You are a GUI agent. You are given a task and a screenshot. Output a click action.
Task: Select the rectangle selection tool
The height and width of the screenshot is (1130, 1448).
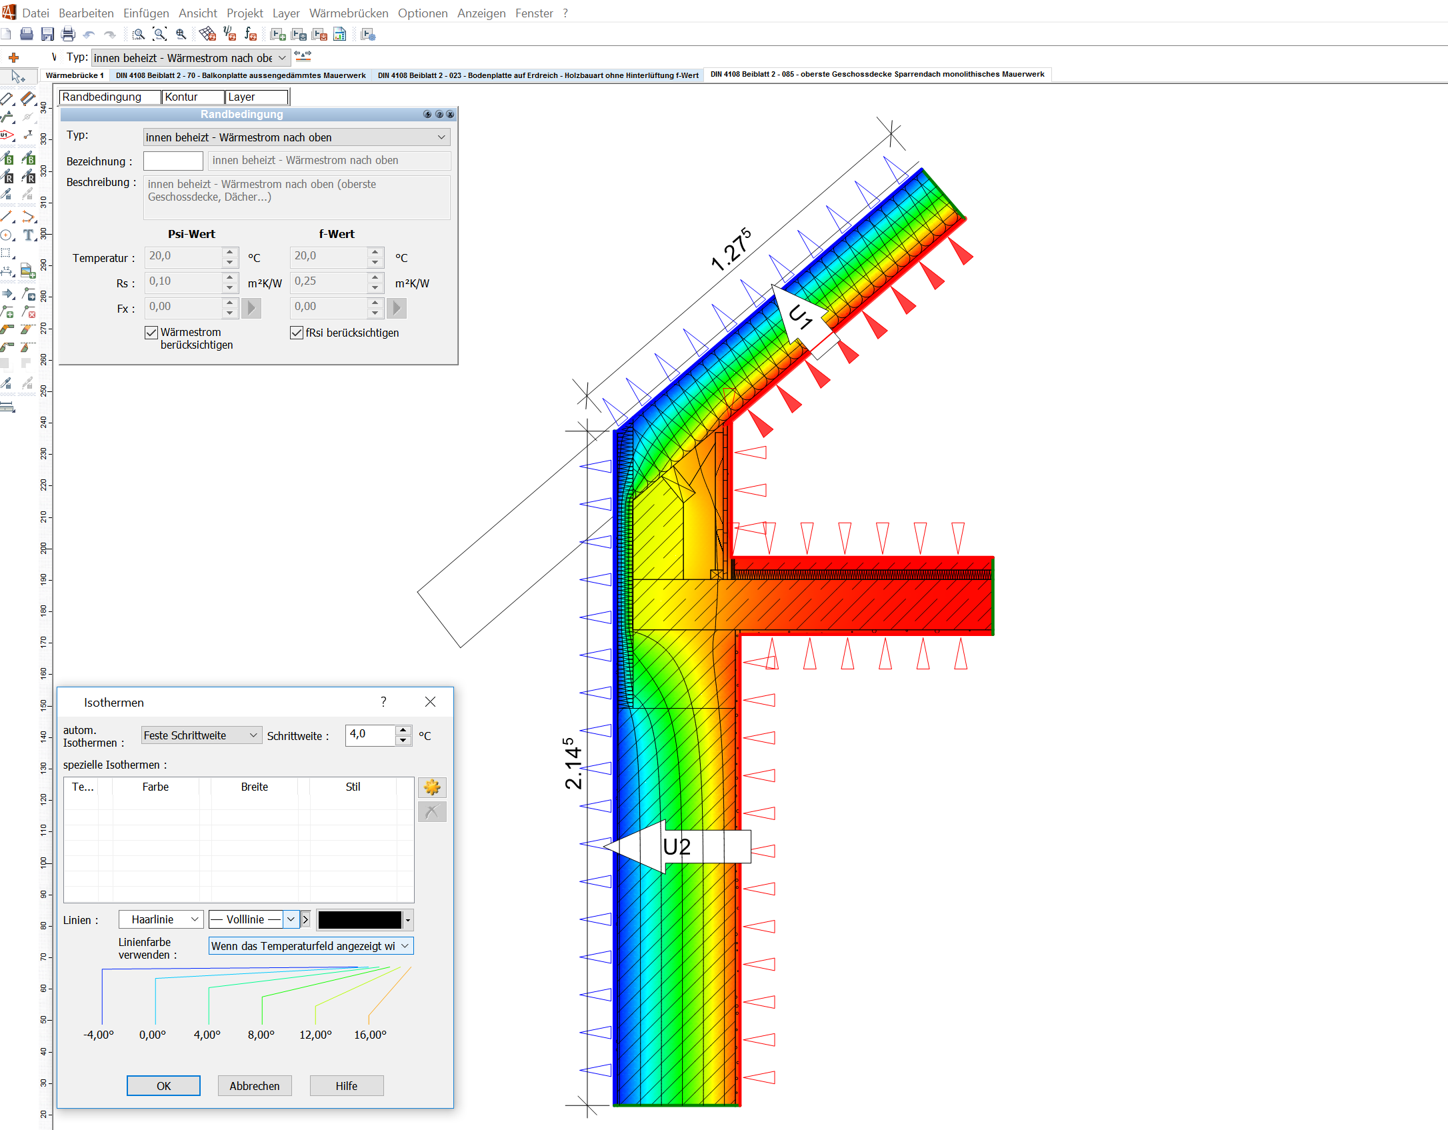(x=7, y=252)
